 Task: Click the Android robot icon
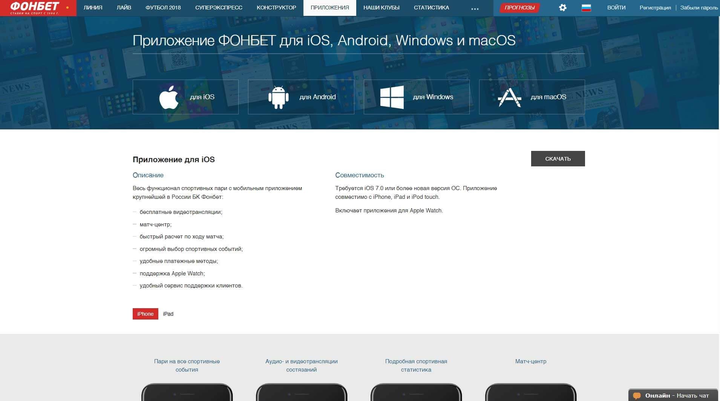[278, 97]
